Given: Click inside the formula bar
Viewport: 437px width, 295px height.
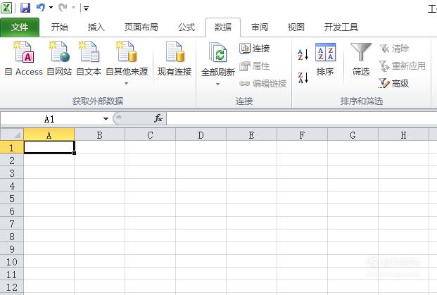Looking at the screenshot, I should point(302,119).
